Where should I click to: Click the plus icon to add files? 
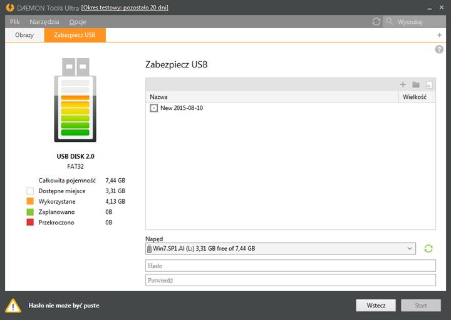(x=403, y=84)
